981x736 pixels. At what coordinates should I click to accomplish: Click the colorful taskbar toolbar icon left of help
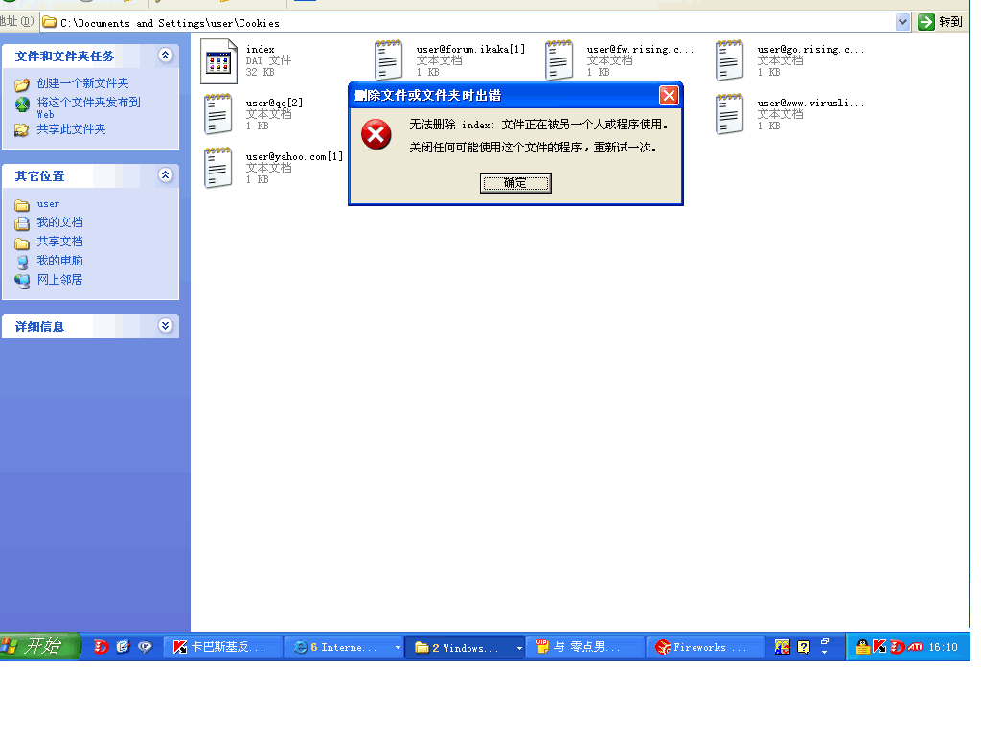point(782,647)
